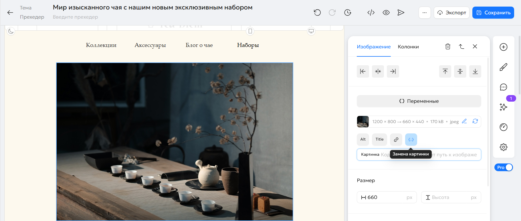This screenshot has height=221, width=521.
Task: Switch to mobile preview icon
Action: point(250,31)
